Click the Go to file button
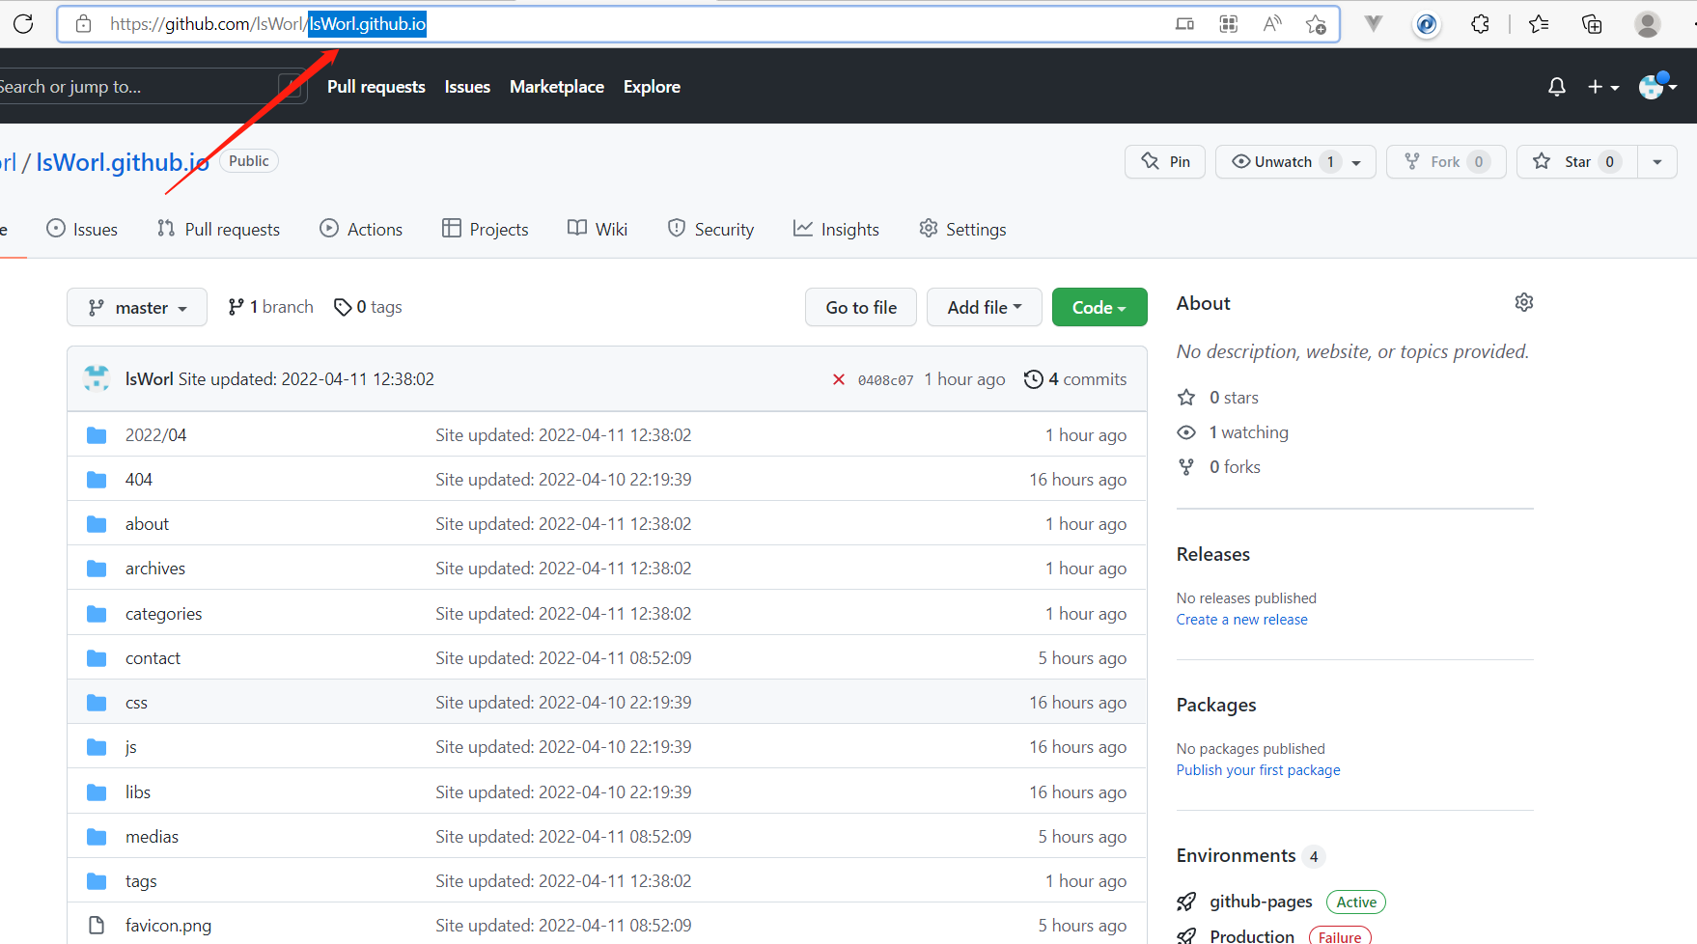Screen dimensions: 1697x944 click(861, 308)
